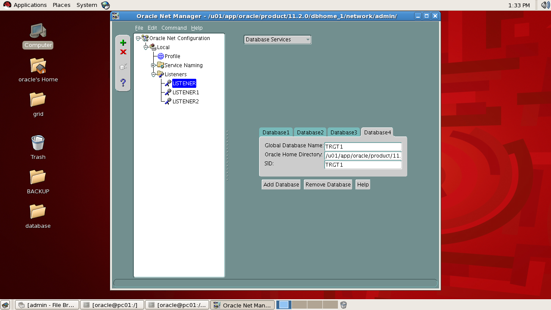Open the Help menu
Screen dimensions: 551x310
pos(197,28)
